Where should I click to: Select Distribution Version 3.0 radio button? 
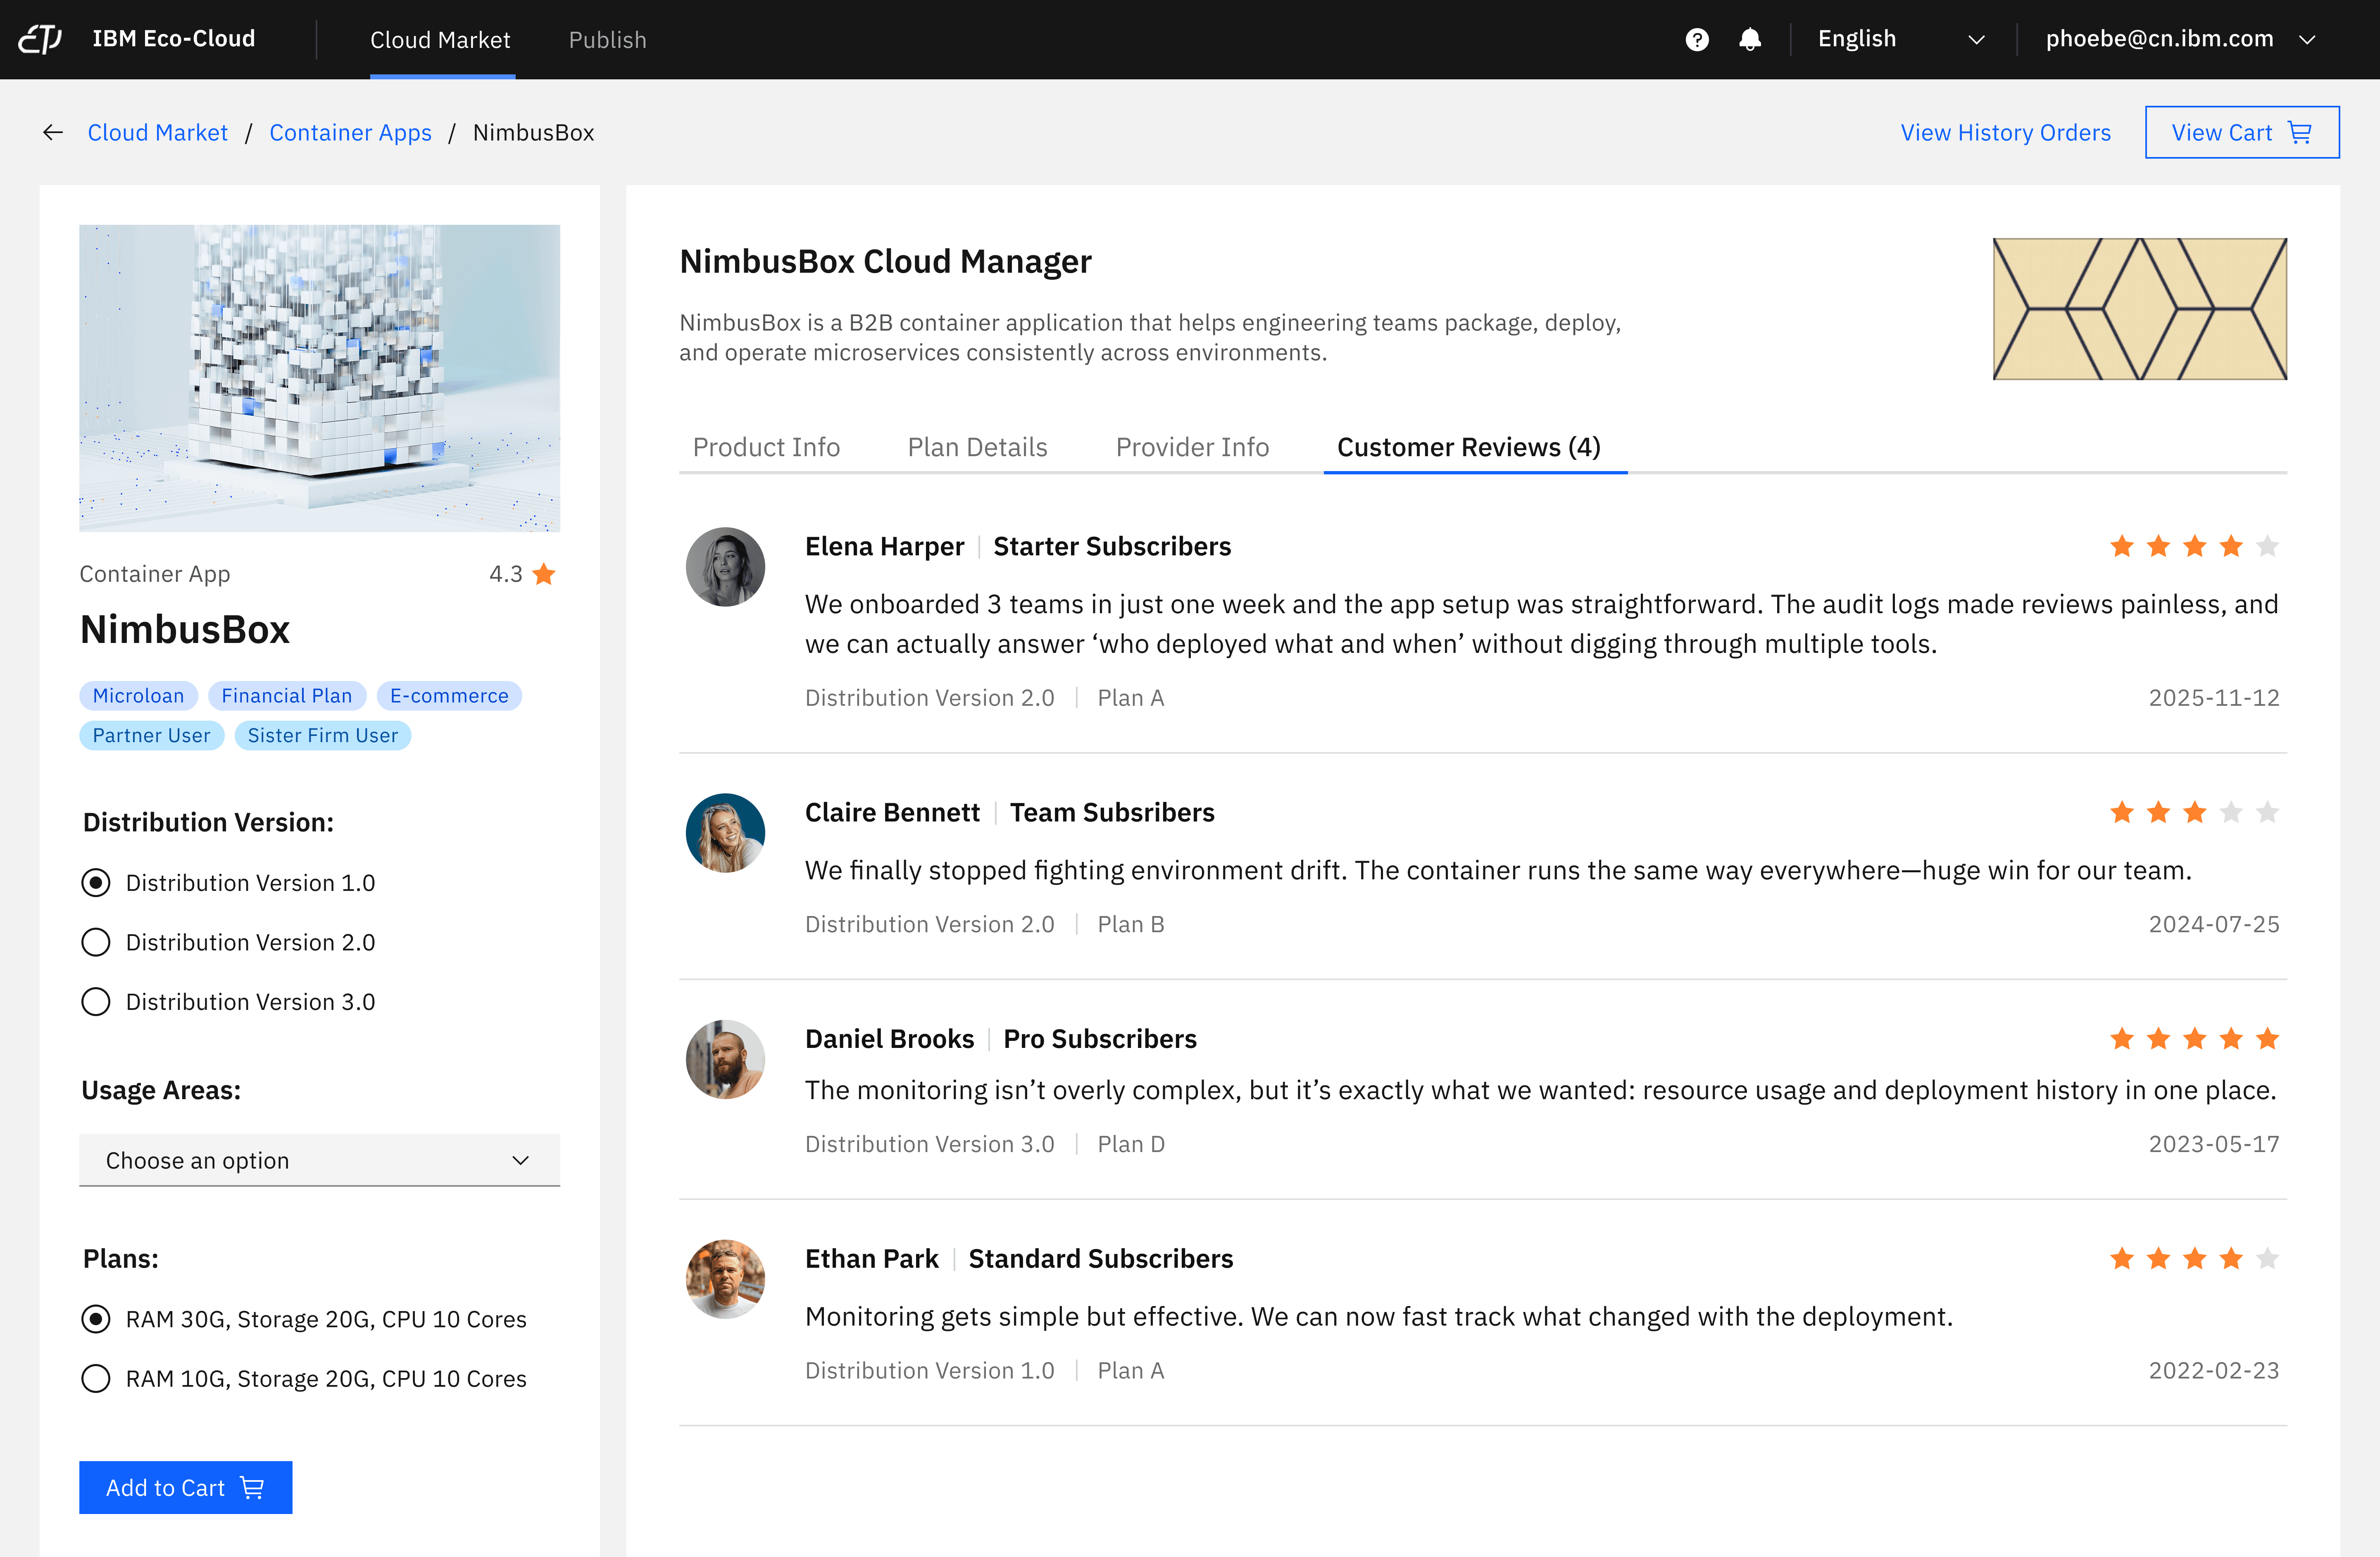pyautogui.click(x=96, y=1002)
